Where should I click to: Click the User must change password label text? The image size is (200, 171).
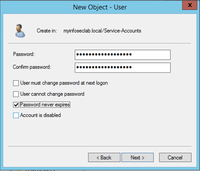point(64,83)
